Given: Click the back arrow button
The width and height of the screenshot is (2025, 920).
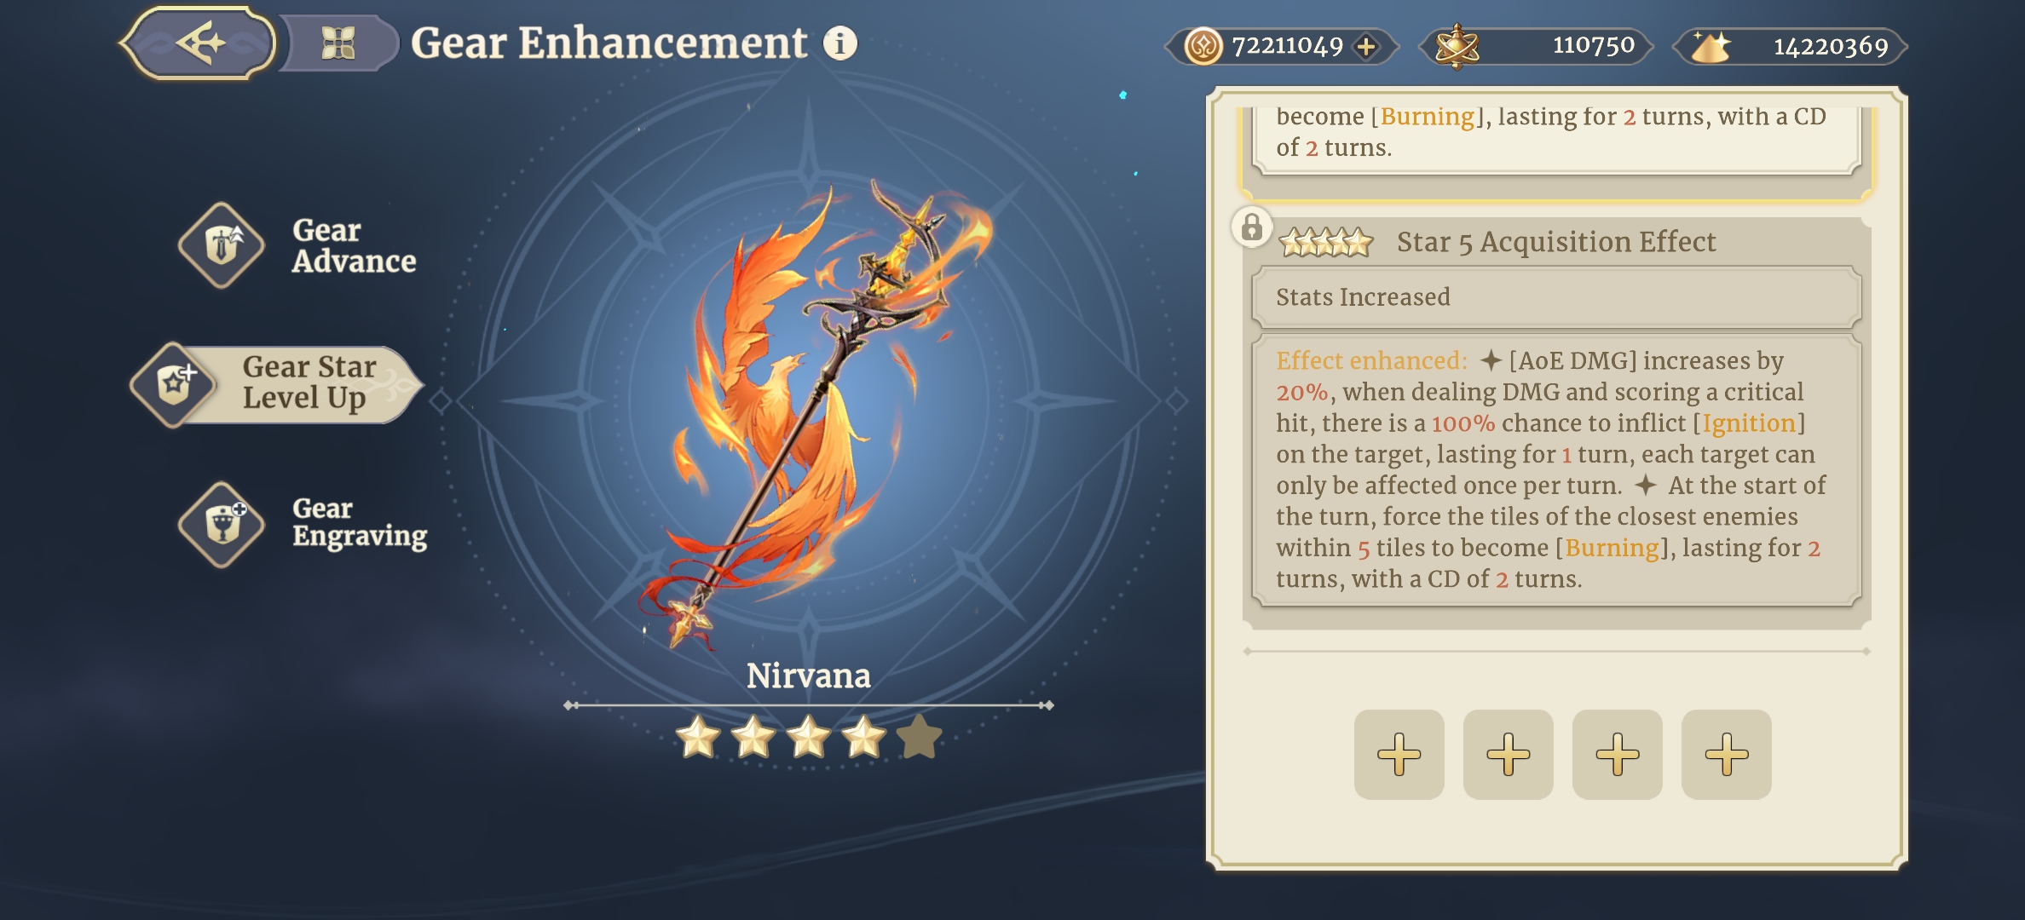Looking at the screenshot, I should (x=199, y=43).
